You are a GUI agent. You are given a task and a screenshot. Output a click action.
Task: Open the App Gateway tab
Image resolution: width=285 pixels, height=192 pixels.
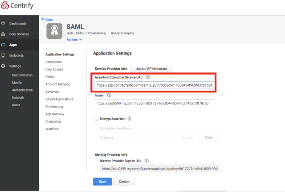55,114
